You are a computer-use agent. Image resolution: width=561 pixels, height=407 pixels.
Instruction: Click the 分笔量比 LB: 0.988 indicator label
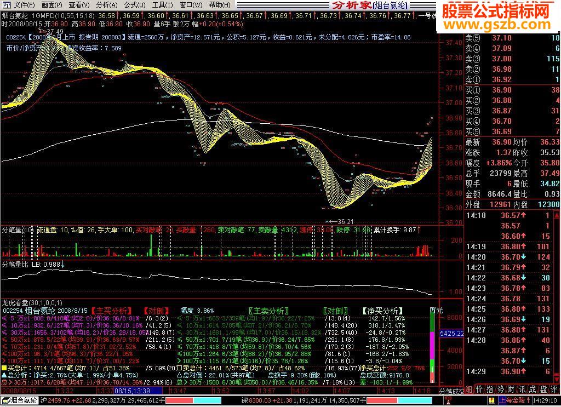[33, 264]
